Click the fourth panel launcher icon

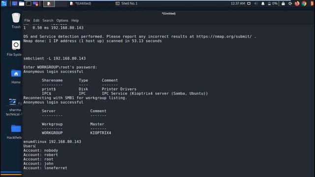click(35, 3)
